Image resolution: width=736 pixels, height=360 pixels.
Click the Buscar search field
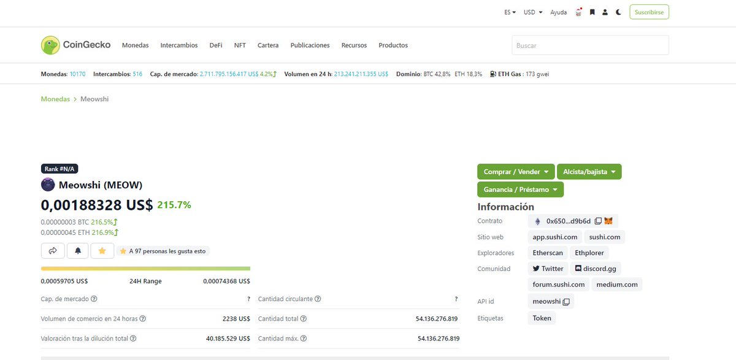(x=590, y=45)
